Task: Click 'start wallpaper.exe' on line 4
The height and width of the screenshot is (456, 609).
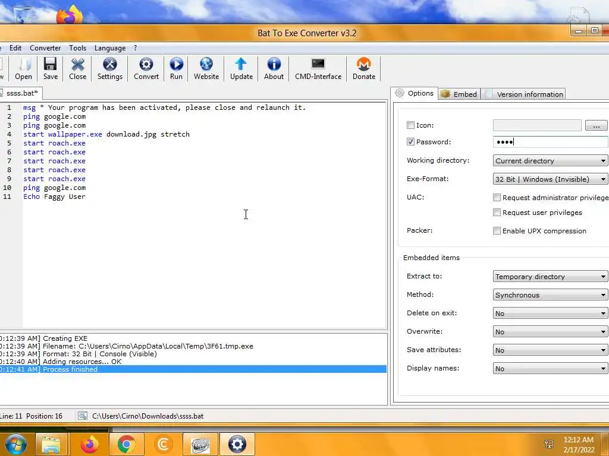Action: [x=62, y=134]
